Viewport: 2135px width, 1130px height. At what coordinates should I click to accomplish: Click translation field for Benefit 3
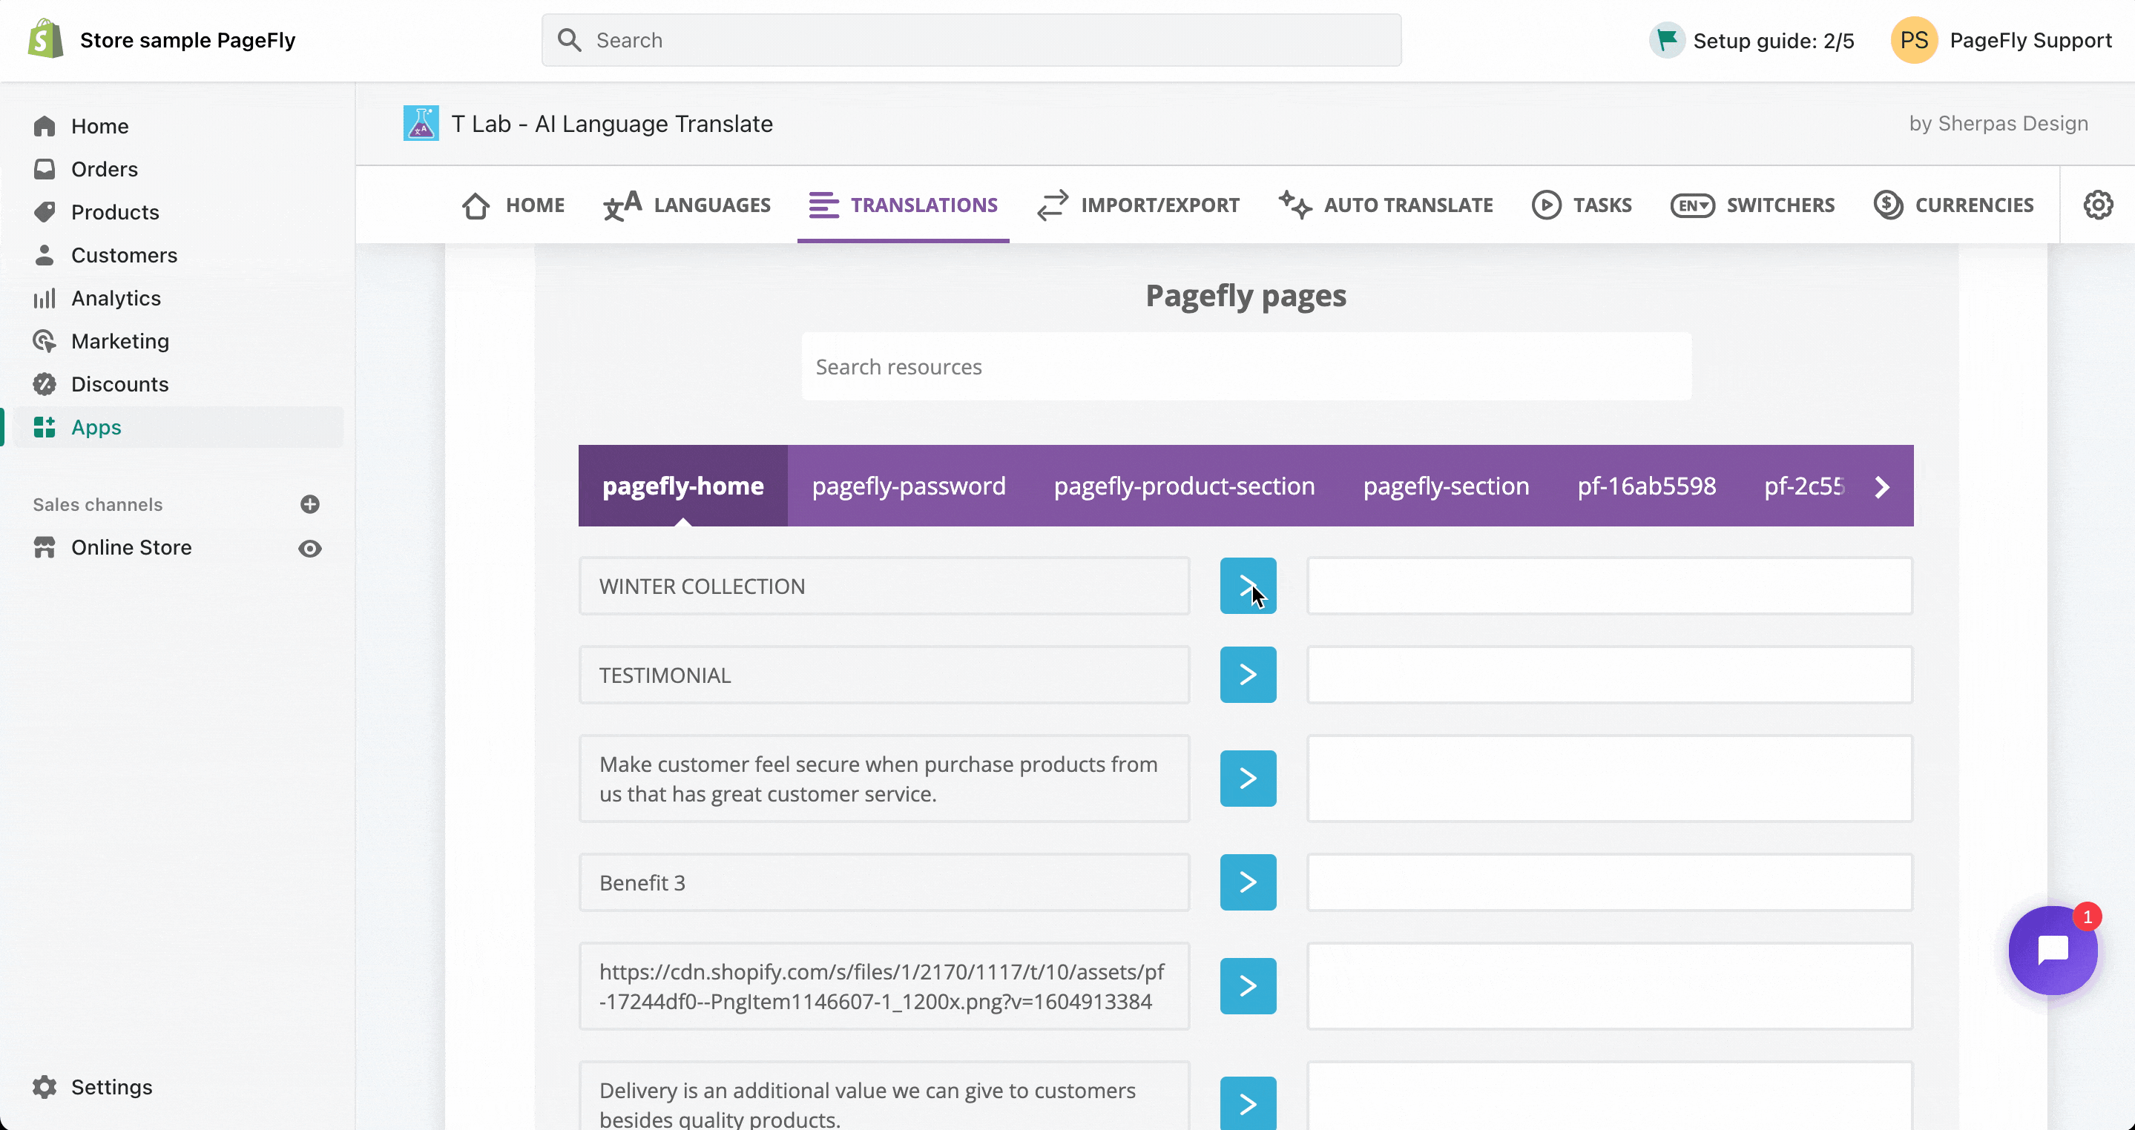pyautogui.click(x=1610, y=882)
